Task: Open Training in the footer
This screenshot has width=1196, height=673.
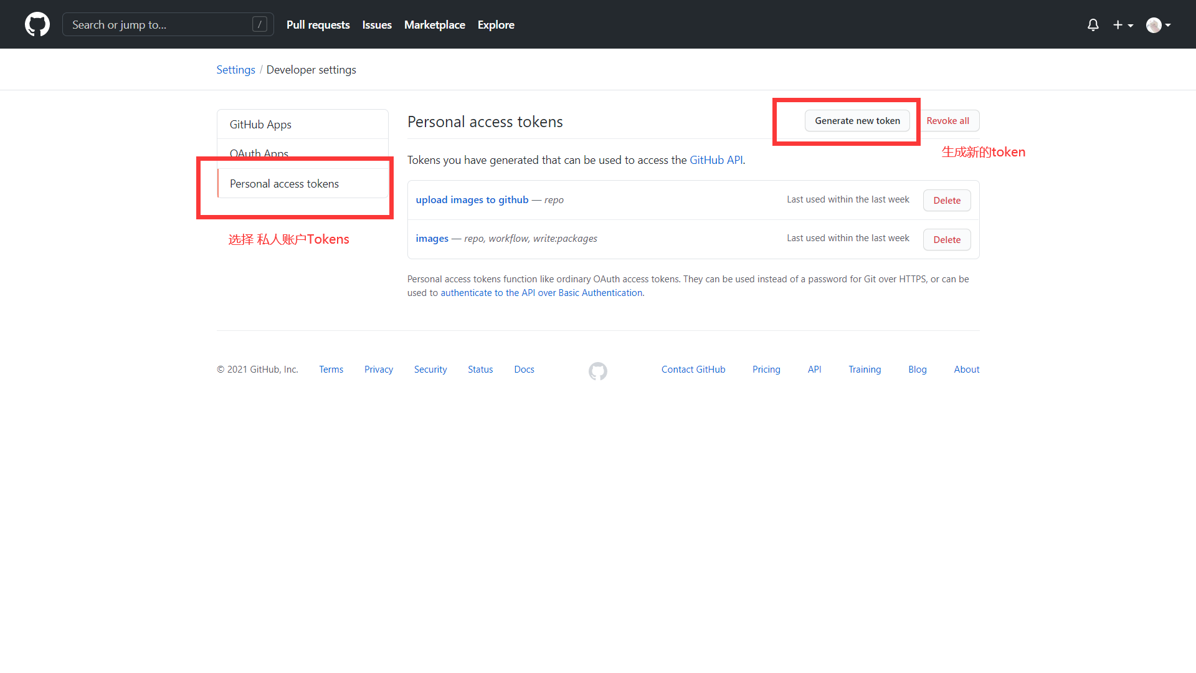Action: tap(865, 370)
